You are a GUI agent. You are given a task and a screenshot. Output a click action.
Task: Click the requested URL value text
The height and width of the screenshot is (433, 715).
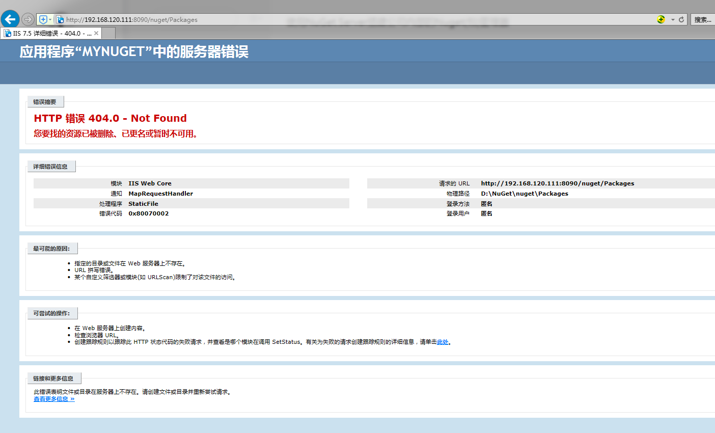pos(558,183)
